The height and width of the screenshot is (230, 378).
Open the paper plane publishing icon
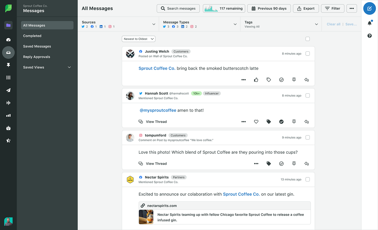pos(8,90)
